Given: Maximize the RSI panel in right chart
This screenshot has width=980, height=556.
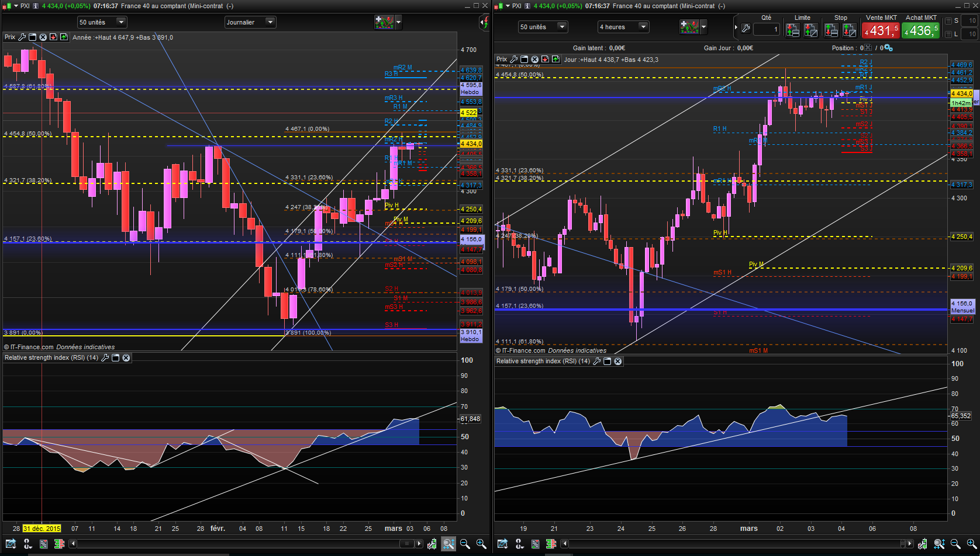Looking at the screenshot, I should (x=608, y=361).
